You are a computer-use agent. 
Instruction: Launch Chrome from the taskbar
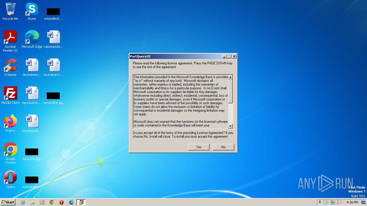point(52,202)
